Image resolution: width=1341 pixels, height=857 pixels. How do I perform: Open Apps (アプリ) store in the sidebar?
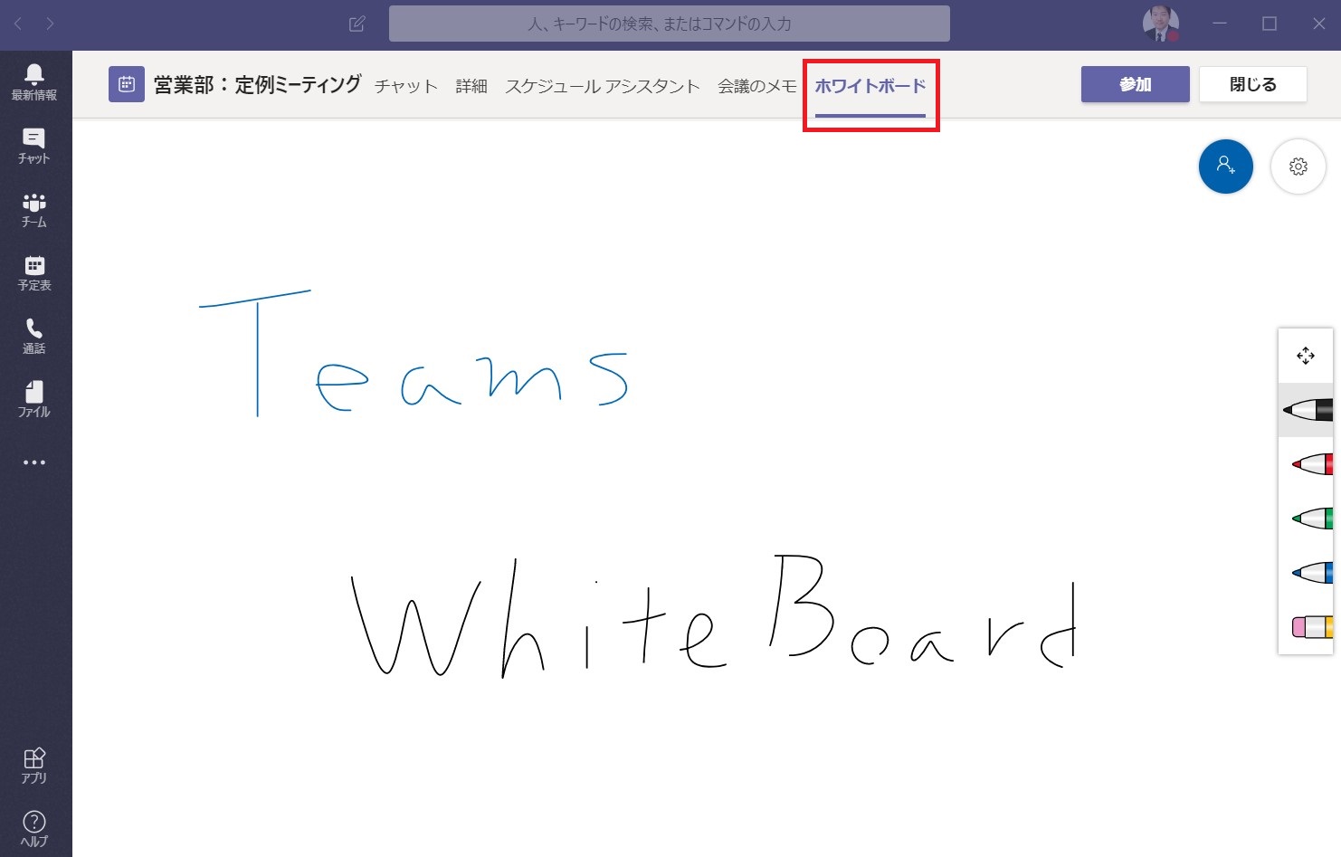pos(34,766)
